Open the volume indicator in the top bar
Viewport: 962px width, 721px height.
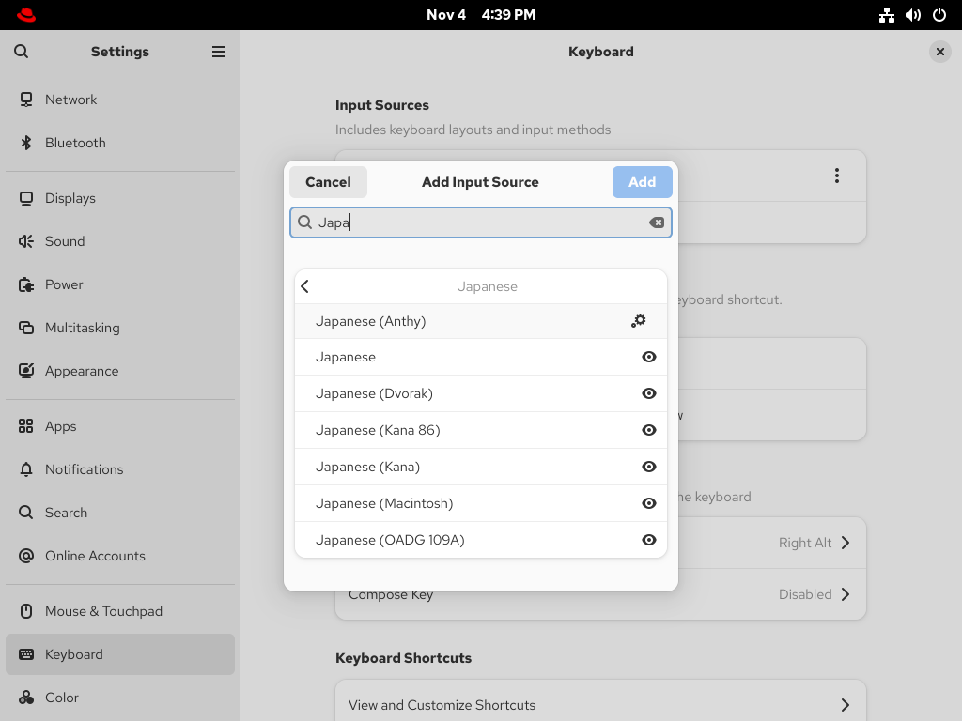tap(913, 15)
